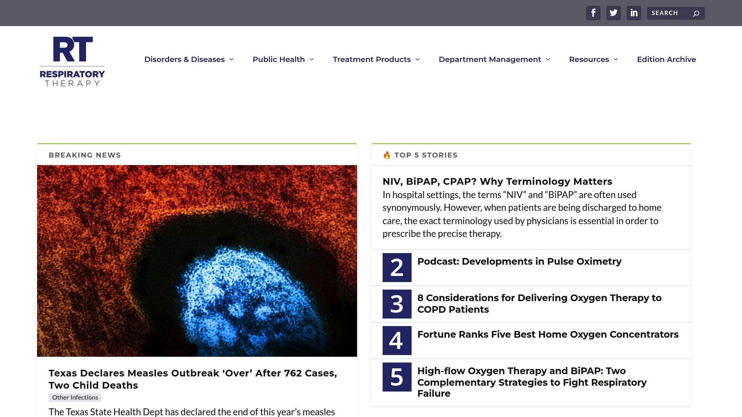The width and height of the screenshot is (742, 417).
Task: Open the Department Management menu
Action: (489, 59)
